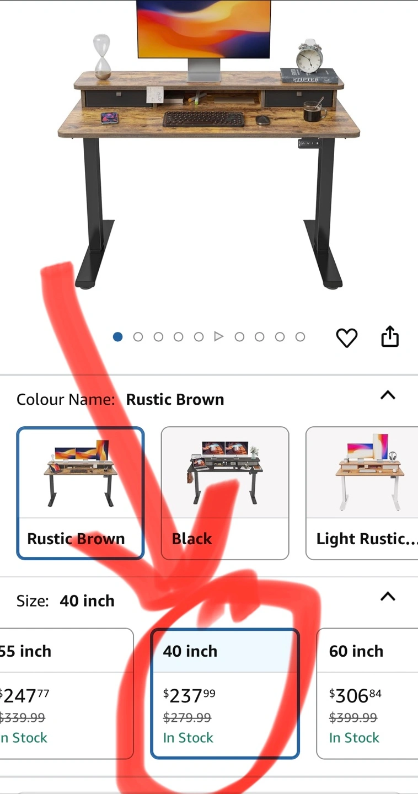Jump to the fifth image dot
The width and height of the screenshot is (418, 794).
pos(199,336)
